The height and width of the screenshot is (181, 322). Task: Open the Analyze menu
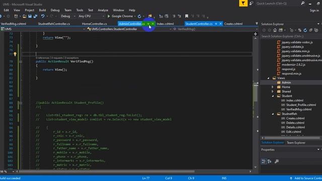(x=103, y=10)
